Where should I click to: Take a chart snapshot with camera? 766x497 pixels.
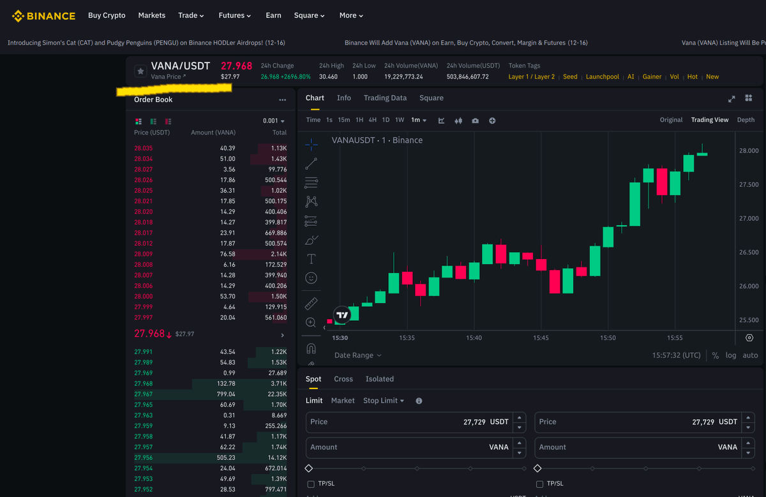click(x=475, y=121)
